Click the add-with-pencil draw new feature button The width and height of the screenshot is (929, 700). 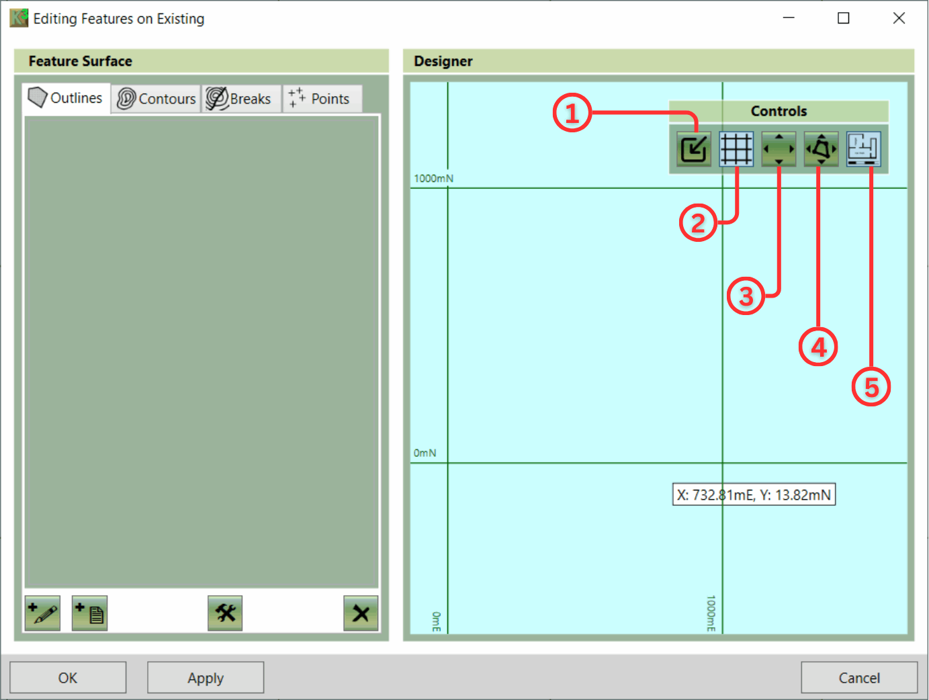click(x=42, y=613)
